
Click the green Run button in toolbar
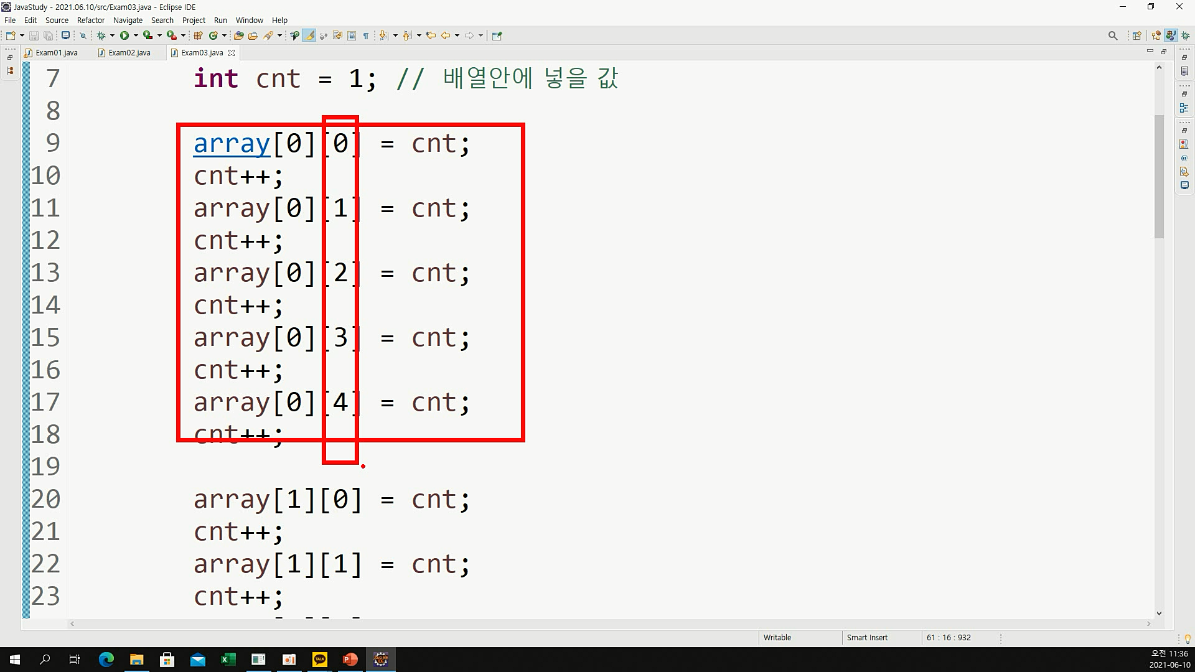click(124, 35)
